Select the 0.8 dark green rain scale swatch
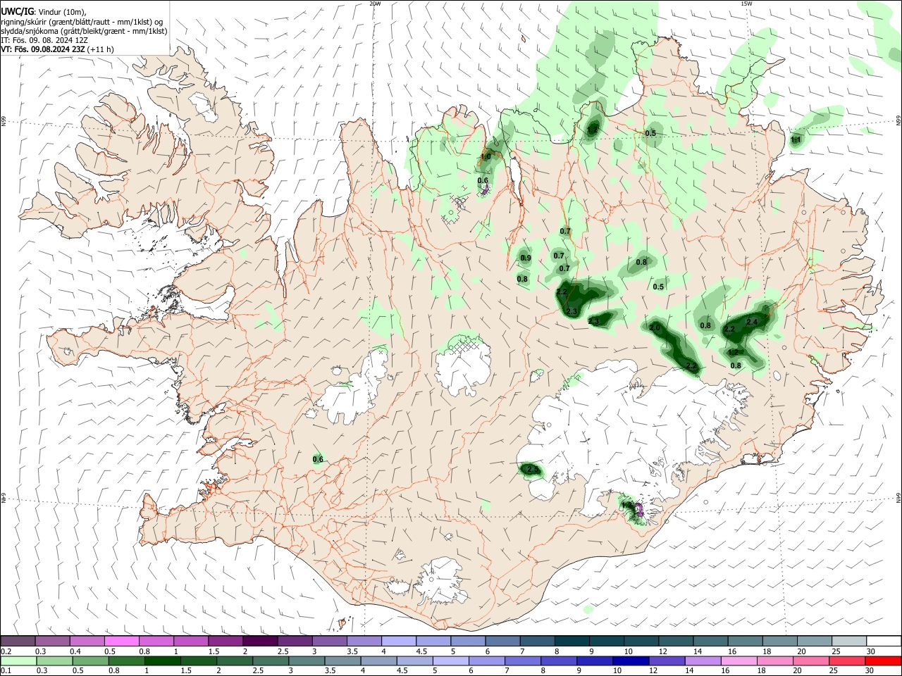 click(x=126, y=661)
